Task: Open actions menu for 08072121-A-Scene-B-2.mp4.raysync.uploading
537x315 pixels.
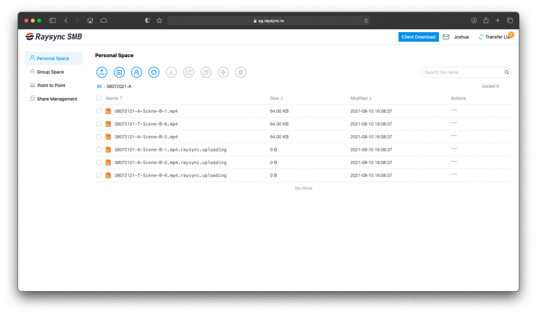Action: [x=454, y=161]
